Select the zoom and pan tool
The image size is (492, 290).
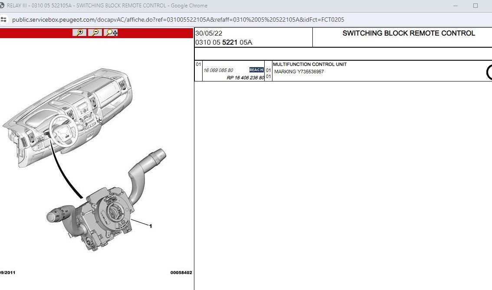111,33
